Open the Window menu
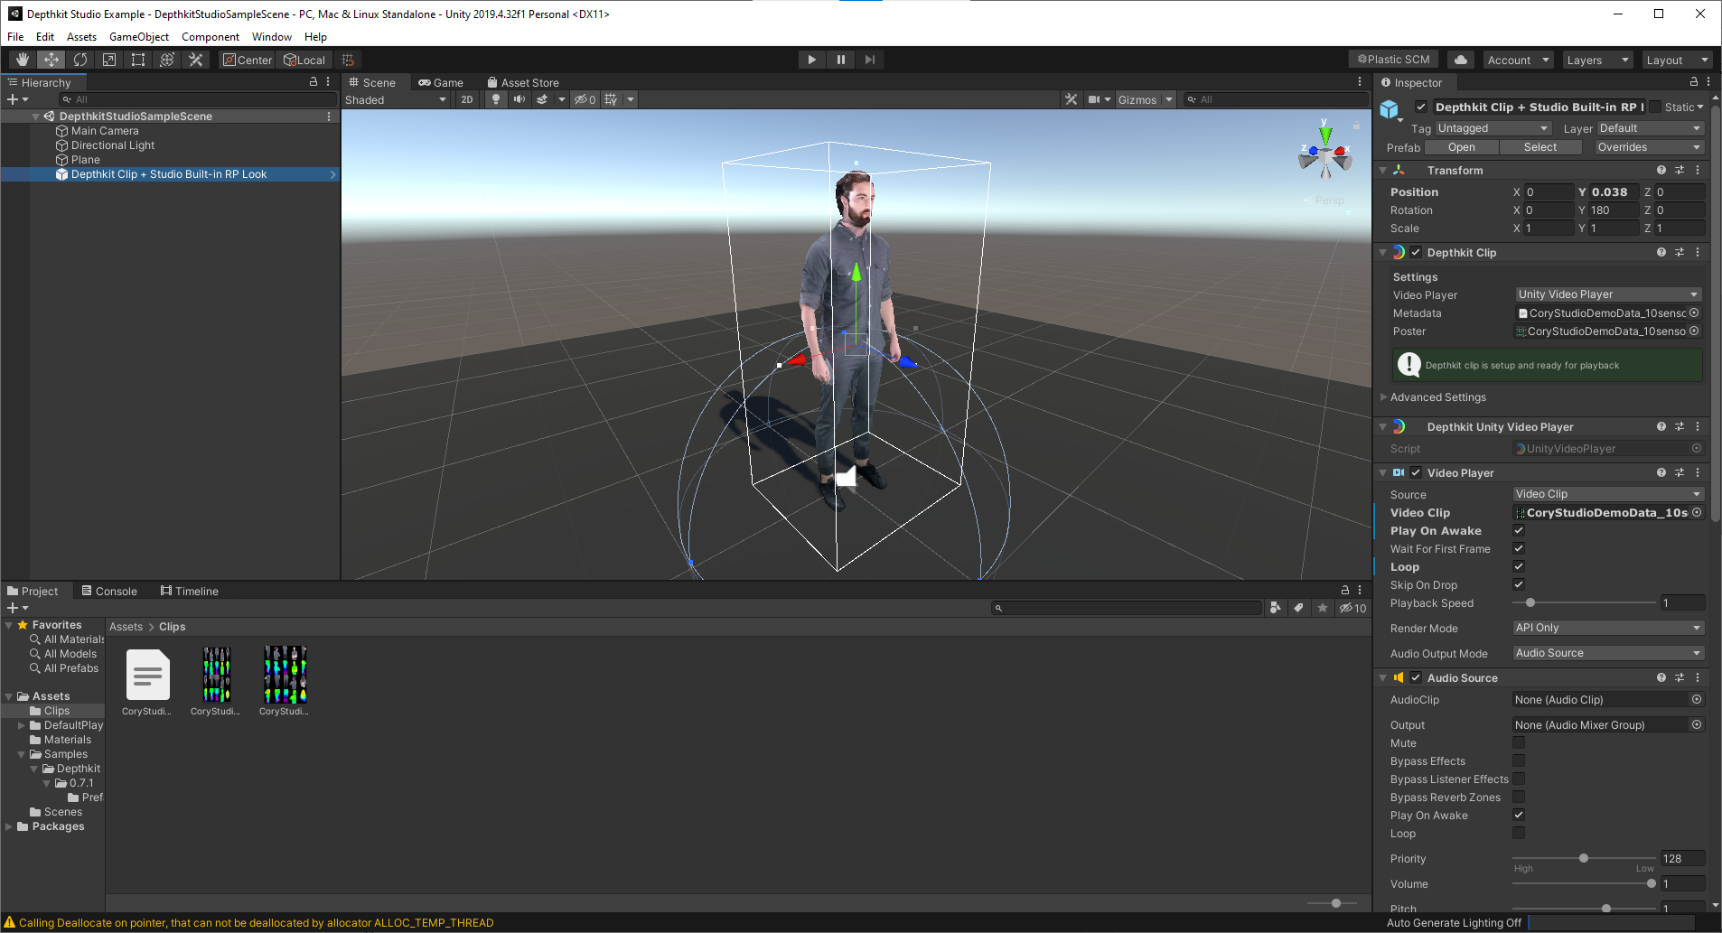The width and height of the screenshot is (1722, 933). pyautogui.click(x=271, y=37)
